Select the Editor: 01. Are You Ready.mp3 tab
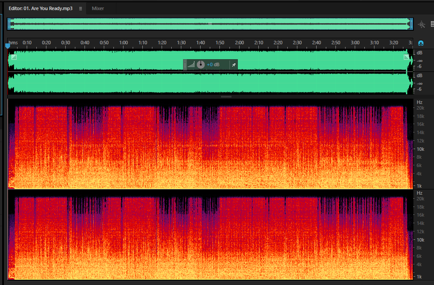 (40, 9)
